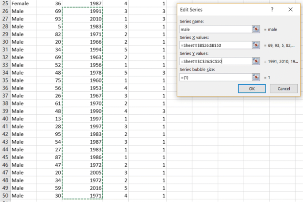Click the Series Y values field
Image resolution: width=303 pixels, height=202 pixels.
pos(215,61)
